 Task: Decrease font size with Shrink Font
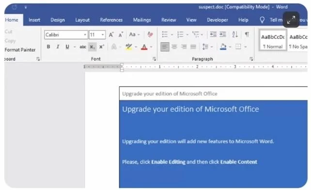click(x=121, y=35)
